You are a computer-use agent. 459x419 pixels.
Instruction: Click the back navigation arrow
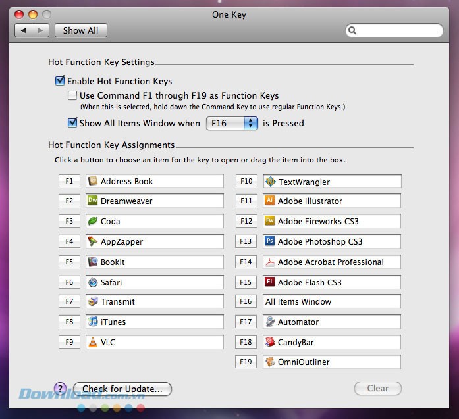24,30
